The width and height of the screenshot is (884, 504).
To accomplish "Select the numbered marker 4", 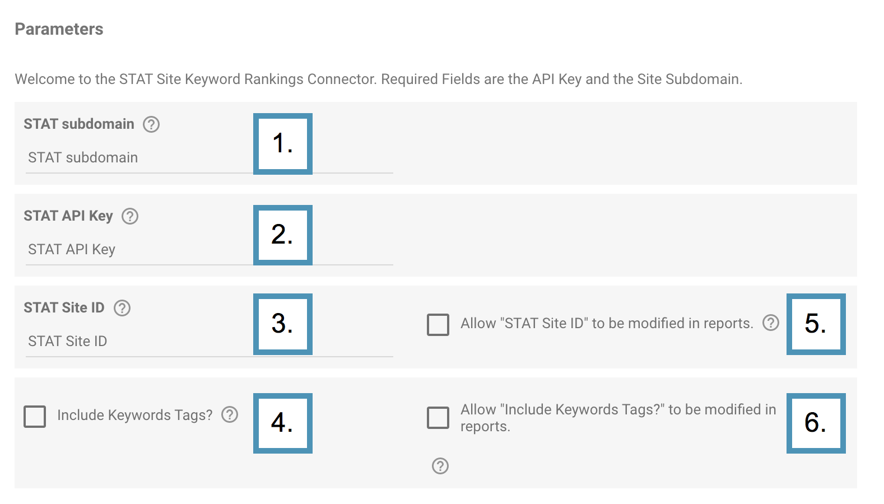I will pos(283,423).
